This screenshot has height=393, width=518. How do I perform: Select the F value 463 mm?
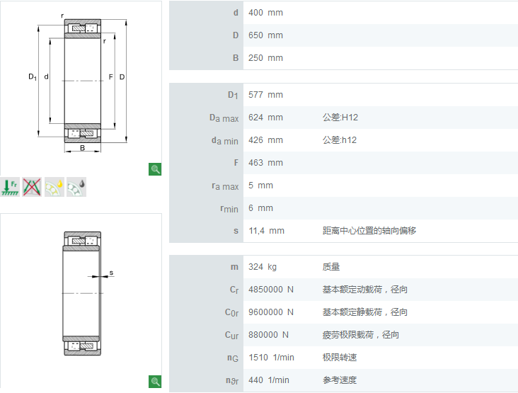tap(265, 163)
